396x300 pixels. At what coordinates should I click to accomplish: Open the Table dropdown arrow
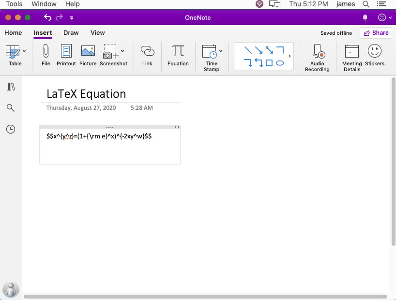pyautogui.click(x=23, y=51)
